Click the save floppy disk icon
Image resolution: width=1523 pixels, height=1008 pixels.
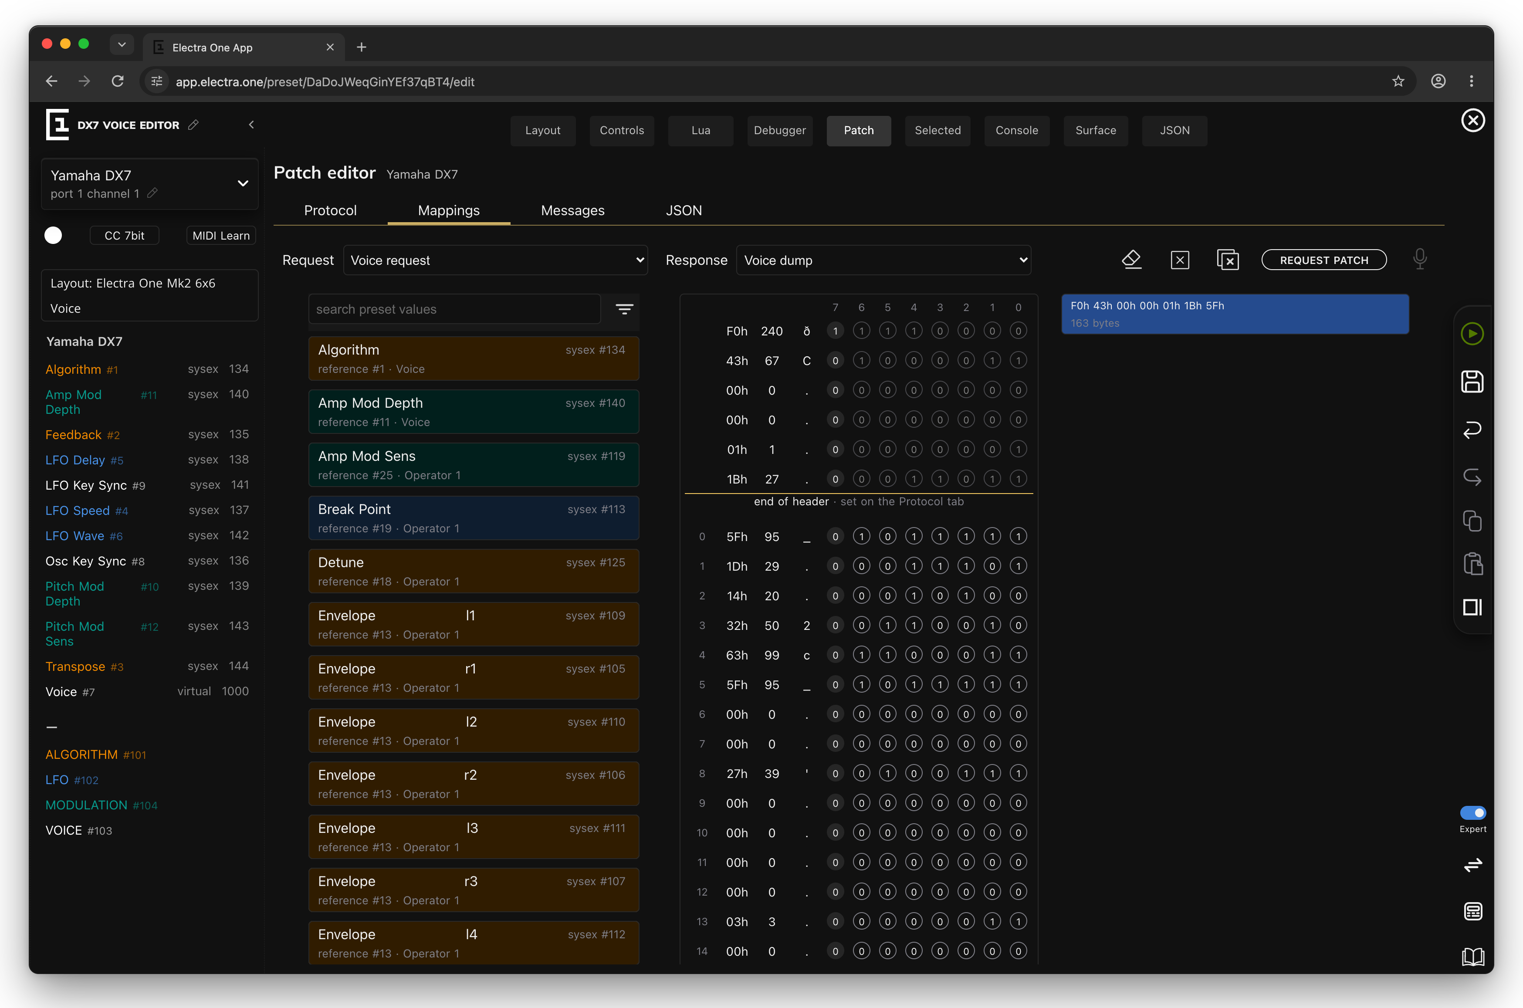(x=1472, y=381)
